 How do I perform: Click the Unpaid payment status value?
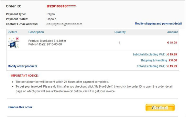pyautogui.click(x=51, y=19)
